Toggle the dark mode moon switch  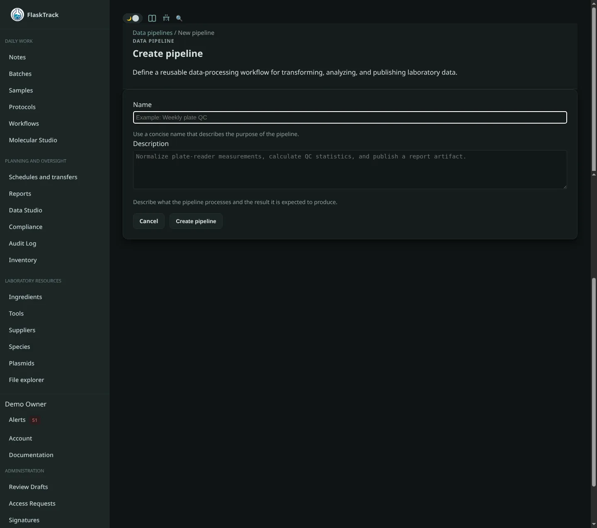click(x=133, y=18)
